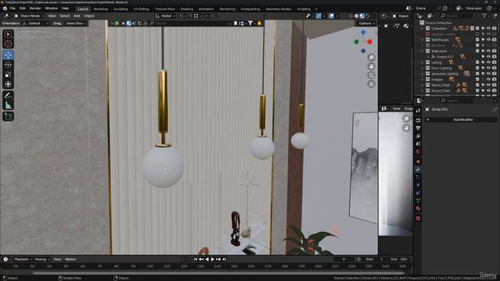This screenshot has width=500, height=281.
Task: Activate the Scale tool
Action: coord(8,75)
